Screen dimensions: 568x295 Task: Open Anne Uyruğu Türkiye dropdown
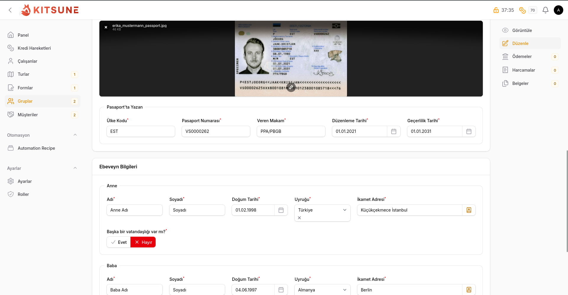pos(322,210)
